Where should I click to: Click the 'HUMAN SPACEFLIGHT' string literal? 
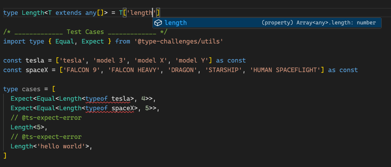pyautogui.click(x=285, y=70)
